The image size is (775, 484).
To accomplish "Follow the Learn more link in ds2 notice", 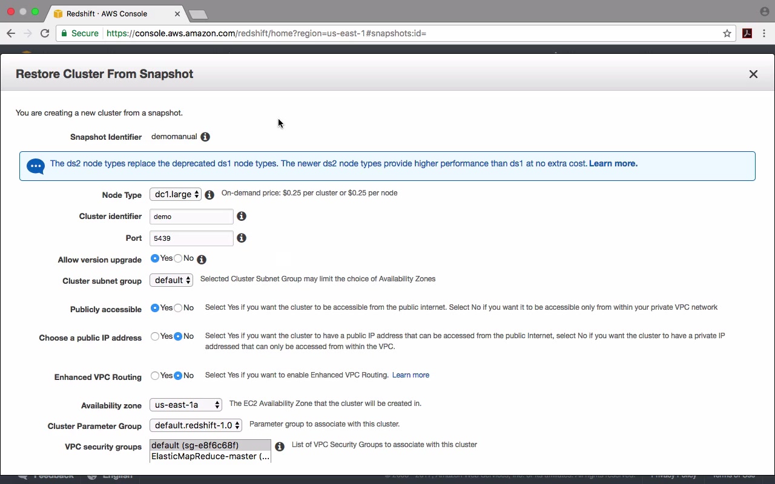I will tap(613, 163).
